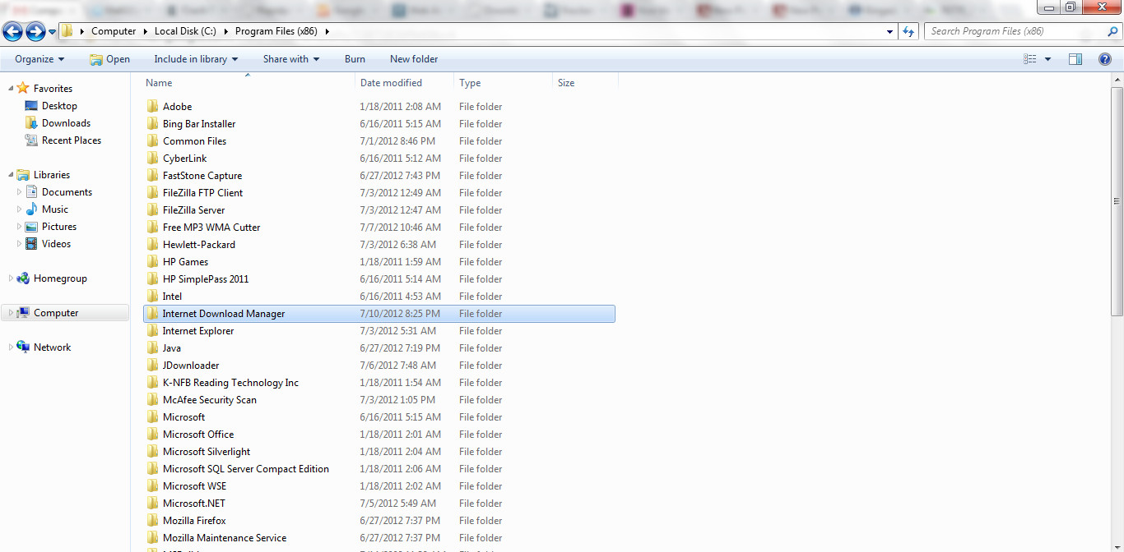This screenshot has height=552, width=1124.
Task: Open the Organize menu
Action: (39, 59)
